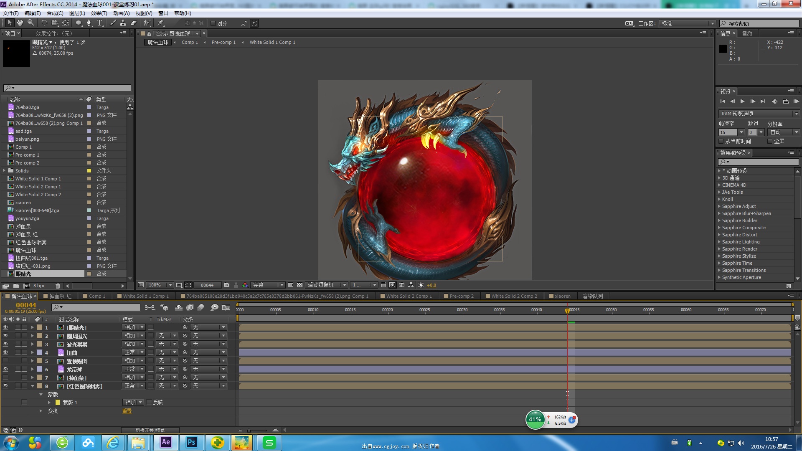Click 切换开关/模式 toggle button

150,430
